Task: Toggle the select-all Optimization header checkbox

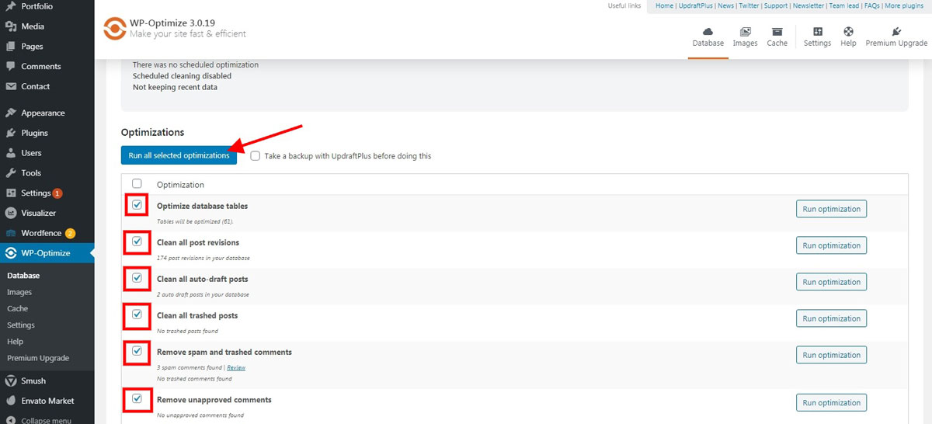Action: point(137,184)
